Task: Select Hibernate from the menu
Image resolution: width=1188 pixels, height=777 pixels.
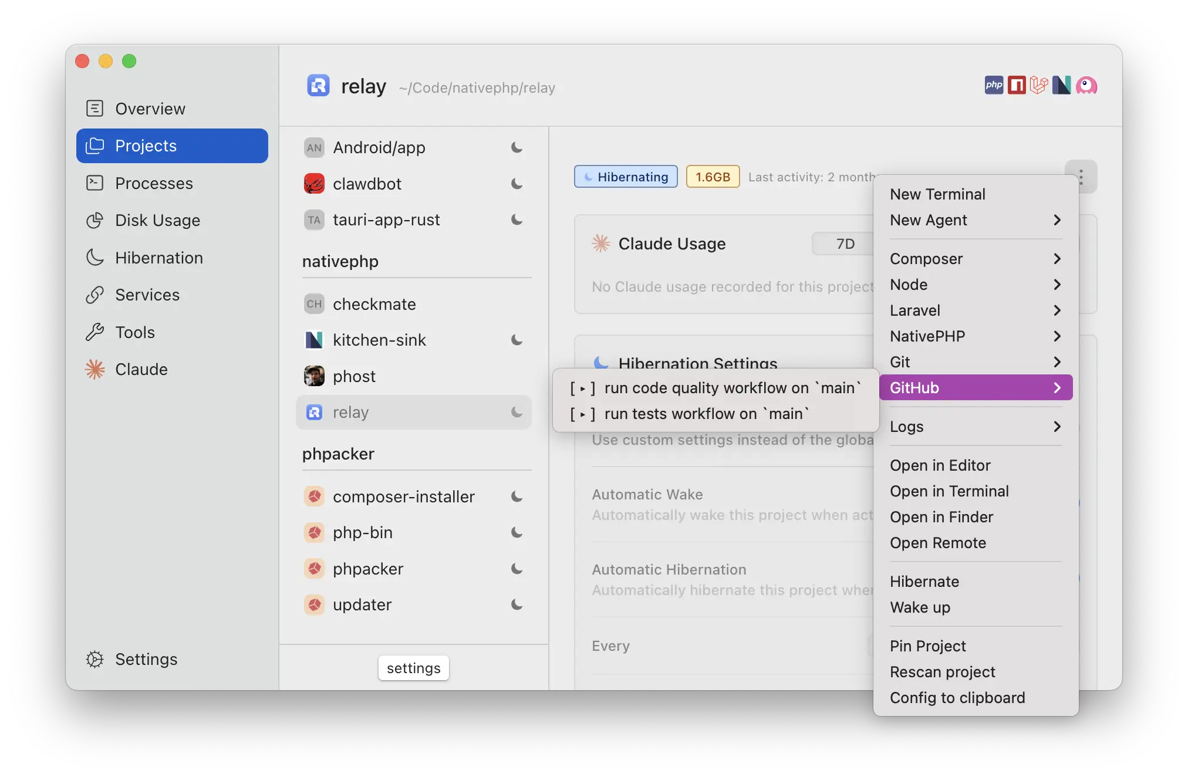Action: coord(976,582)
